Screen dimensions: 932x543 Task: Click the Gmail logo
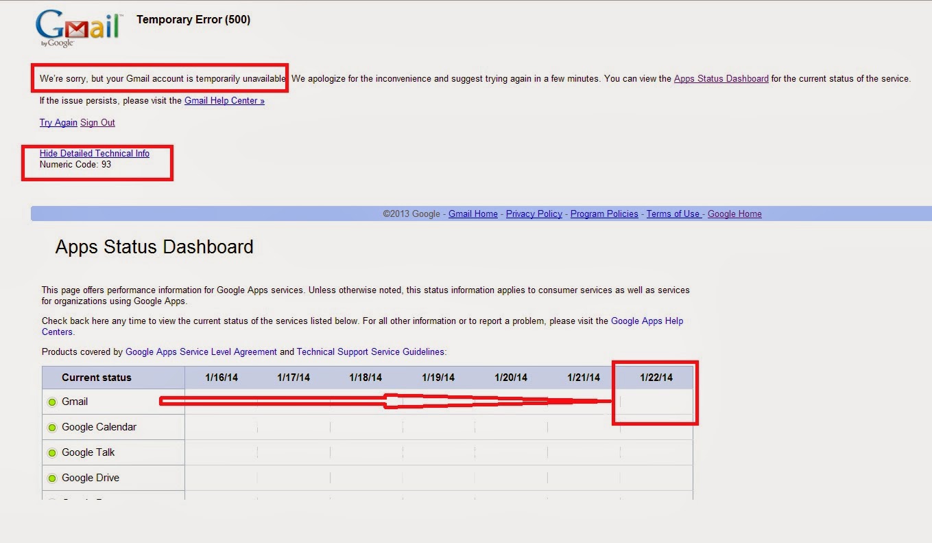pyautogui.click(x=78, y=27)
